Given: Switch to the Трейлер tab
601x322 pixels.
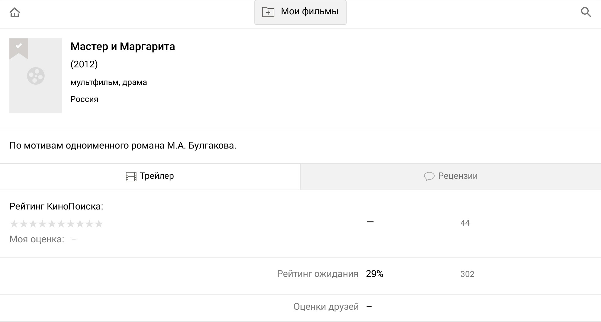Looking at the screenshot, I should (x=150, y=177).
